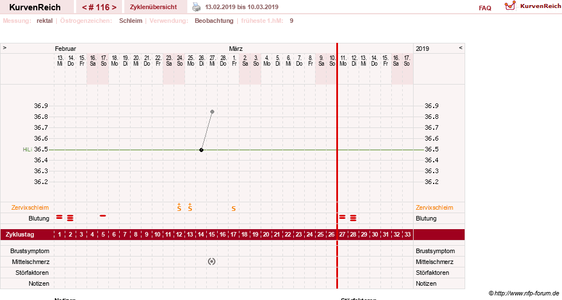Click the left 36.9 temperature axis label
This screenshot has height=300, width=562.
coord(41,106)
